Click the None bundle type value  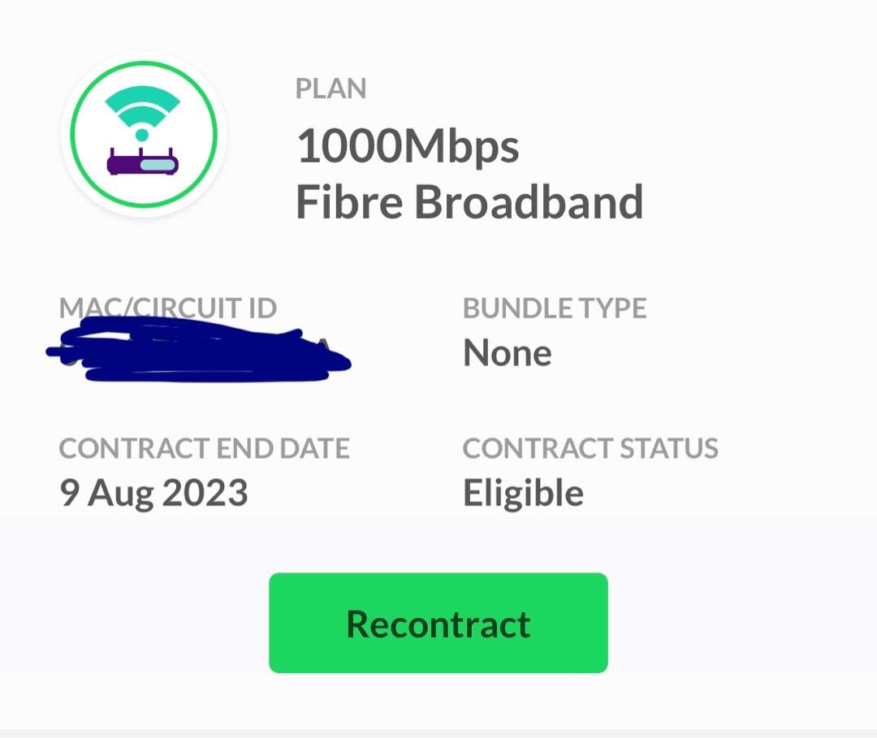506,352
